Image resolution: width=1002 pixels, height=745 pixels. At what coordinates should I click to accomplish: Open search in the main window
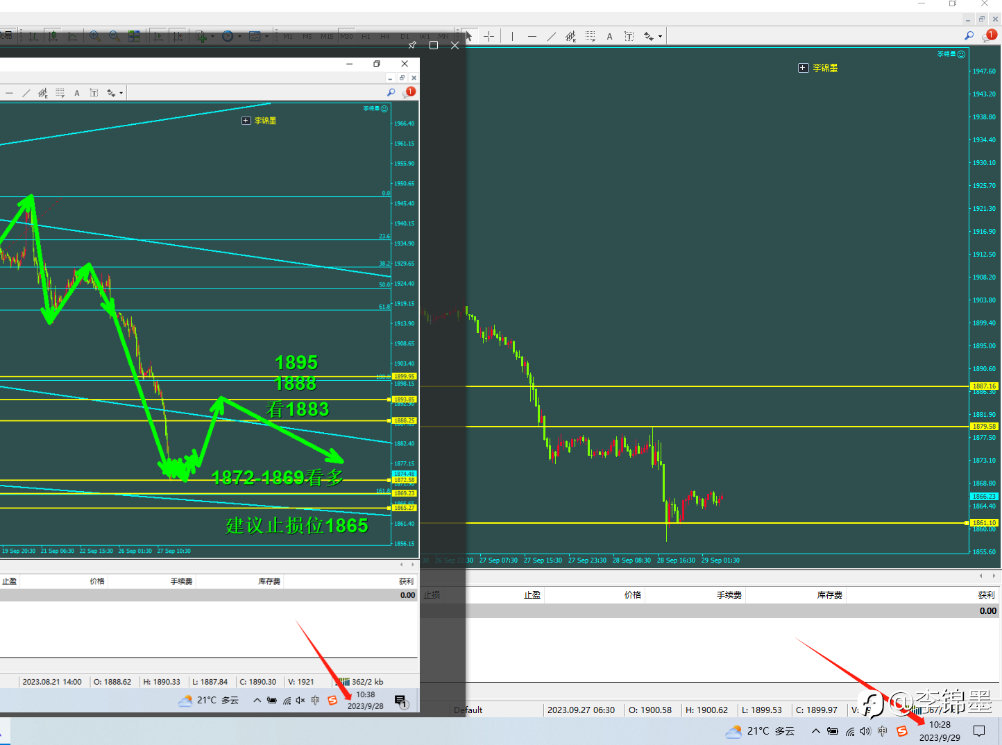[969, 35]
